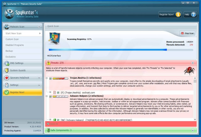Open the Exclusions section
The image size is (201, 137).
click(22, 57)
